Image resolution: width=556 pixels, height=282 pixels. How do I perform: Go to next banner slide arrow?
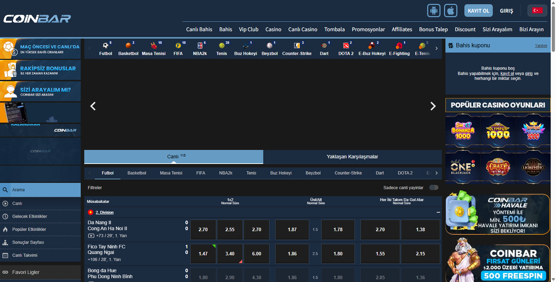tap(433, 106)
